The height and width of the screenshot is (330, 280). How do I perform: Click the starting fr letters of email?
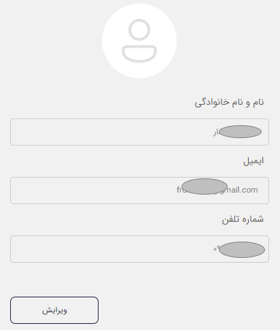coord(179,190)
